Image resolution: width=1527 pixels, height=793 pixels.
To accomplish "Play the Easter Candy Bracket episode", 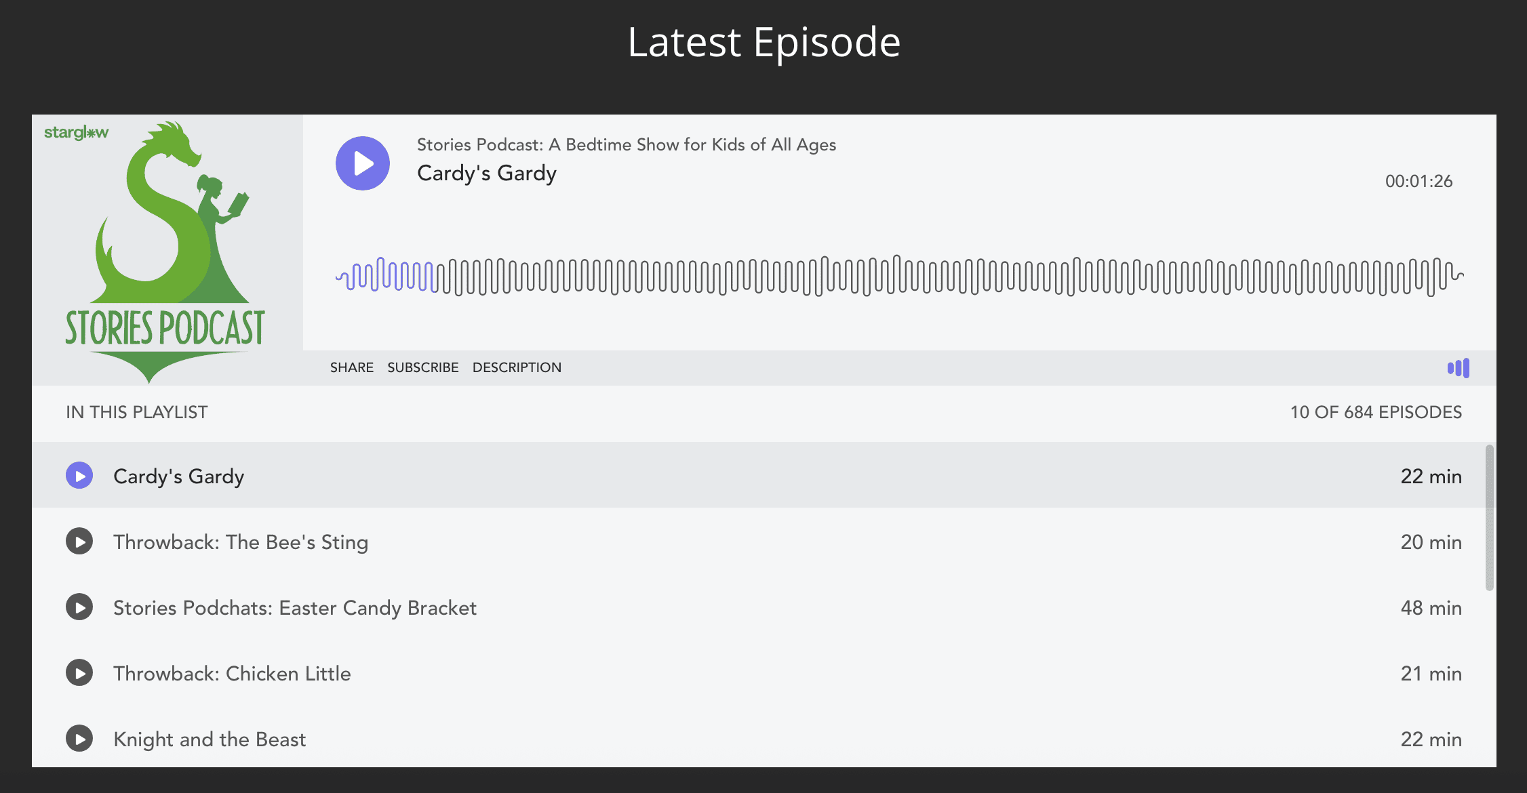I will click(79, 607).
